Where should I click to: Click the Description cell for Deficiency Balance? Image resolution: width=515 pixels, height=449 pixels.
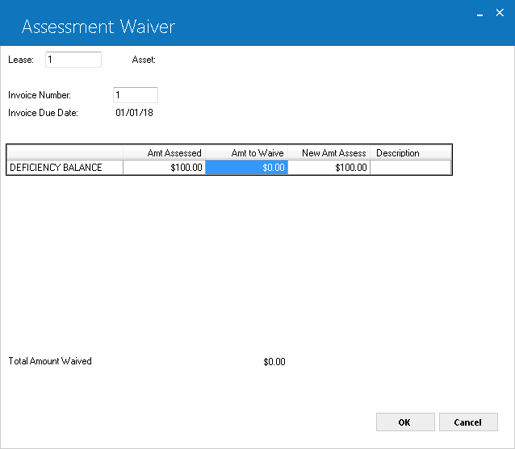pyautogui.click(x=411, y=168)
